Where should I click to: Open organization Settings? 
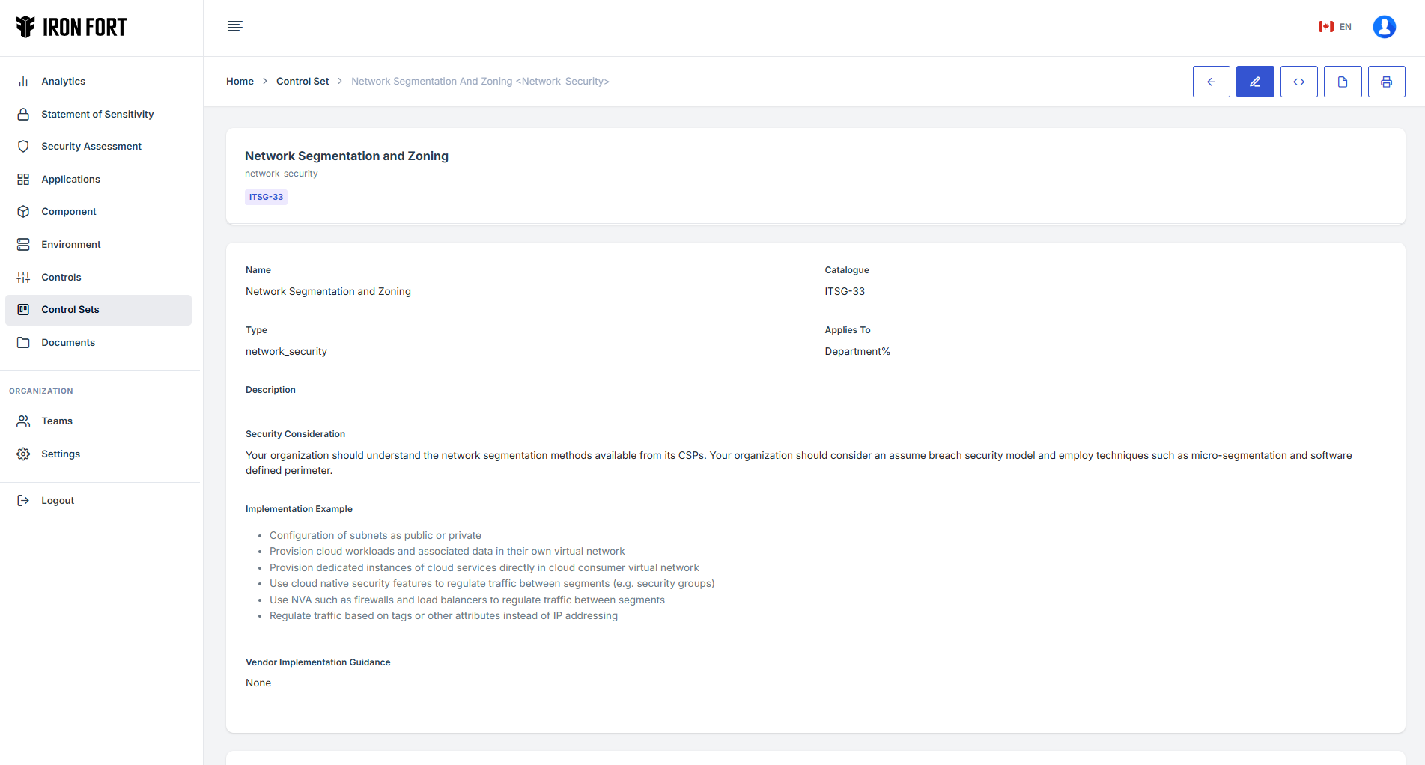pos(61,454)
